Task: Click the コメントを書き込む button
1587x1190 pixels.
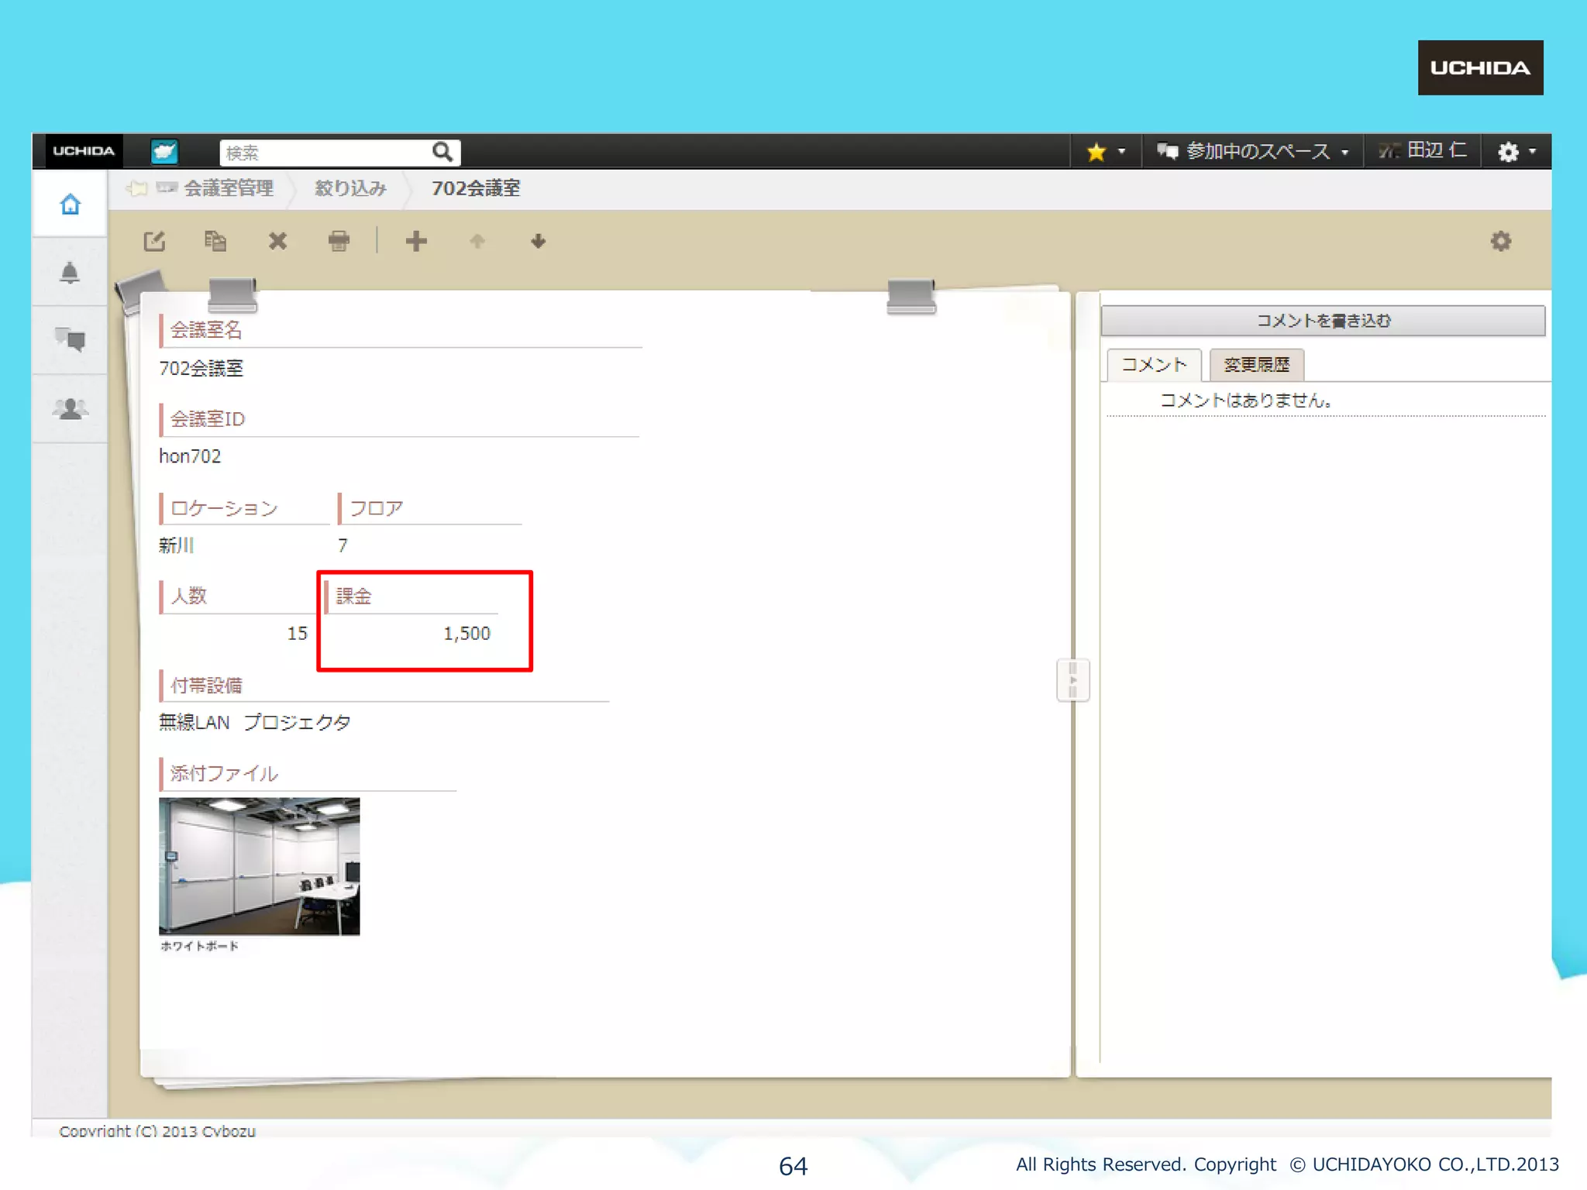Action: pyautogui.click(x=1323, y=321)
